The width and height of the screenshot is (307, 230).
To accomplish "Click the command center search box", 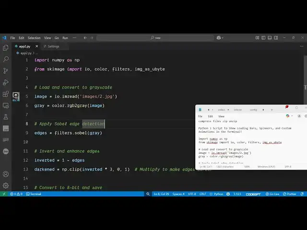I will pos(155,38).
